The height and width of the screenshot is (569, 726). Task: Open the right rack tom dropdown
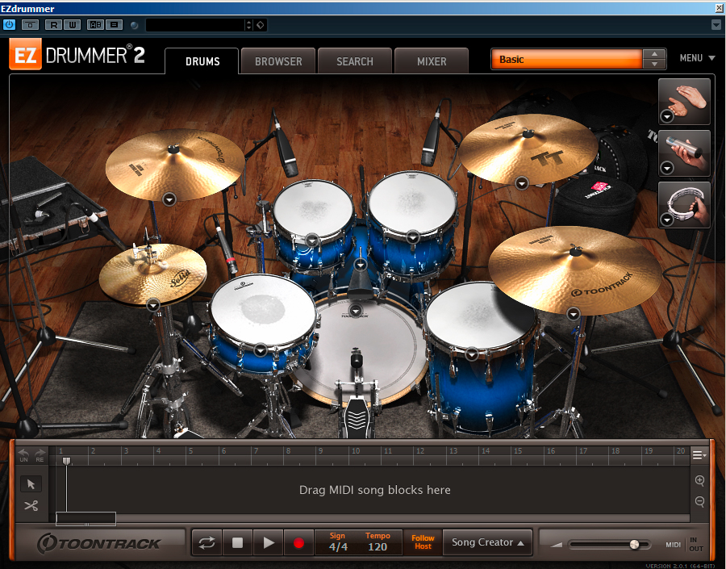click(x=412, y=237)
